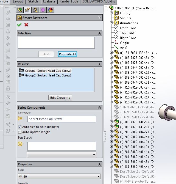Cancel Smart Fasteners with red X
The image size is (176, 184).
[26, 25]
